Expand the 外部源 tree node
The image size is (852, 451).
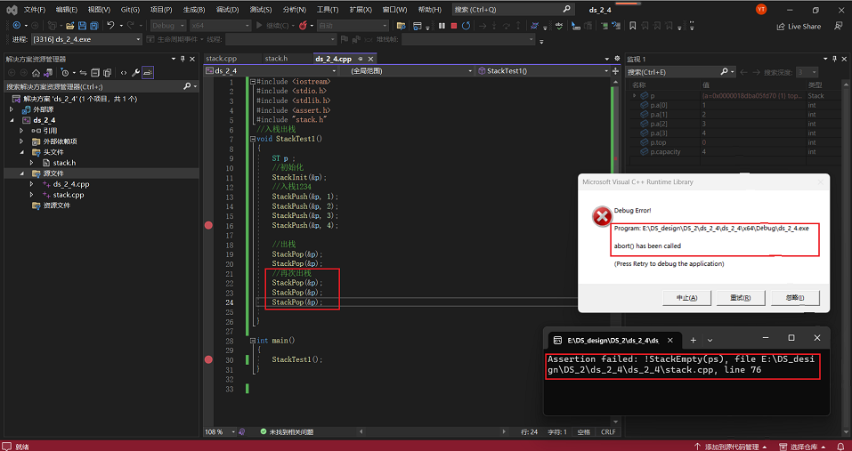(x=12, y=109)
